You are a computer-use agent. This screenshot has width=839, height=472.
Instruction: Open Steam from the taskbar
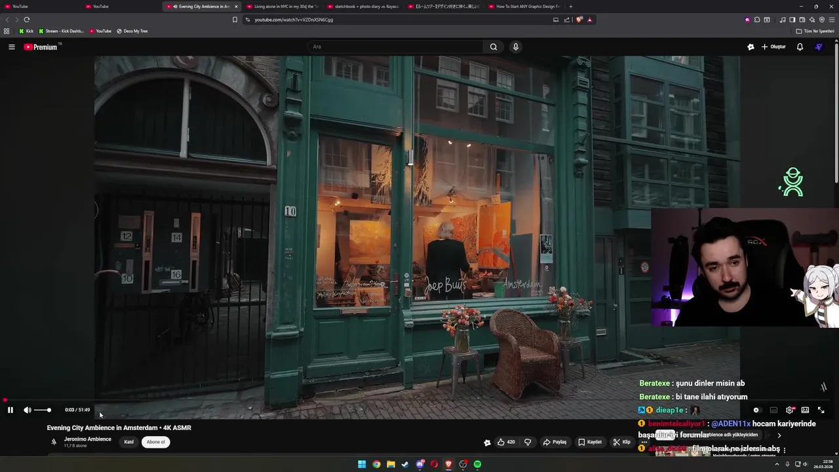coord(405,464)
